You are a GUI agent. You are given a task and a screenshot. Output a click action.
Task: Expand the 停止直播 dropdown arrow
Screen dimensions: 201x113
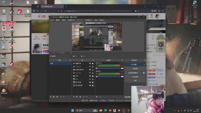(144, 65)
